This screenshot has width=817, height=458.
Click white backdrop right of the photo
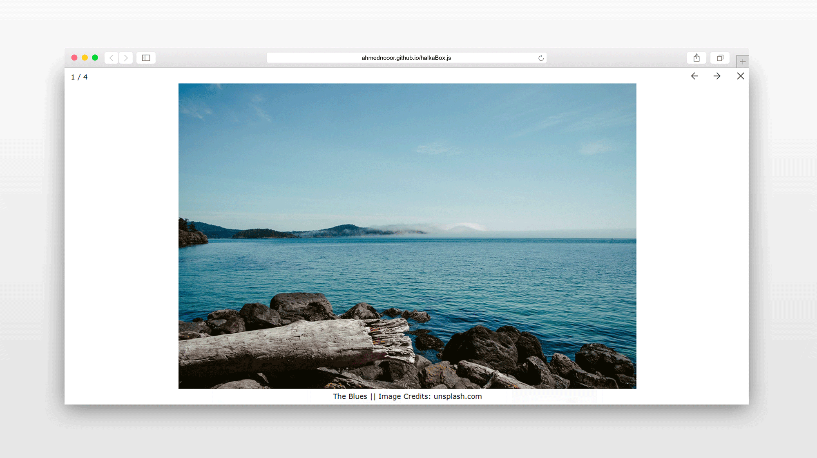(x=692, y=237)
